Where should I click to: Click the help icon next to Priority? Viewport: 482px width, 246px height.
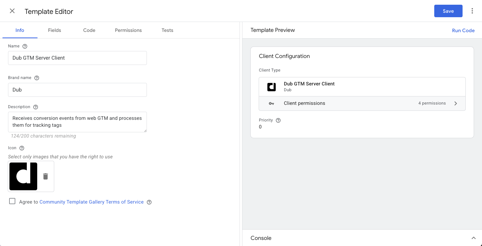pos(278,120)
